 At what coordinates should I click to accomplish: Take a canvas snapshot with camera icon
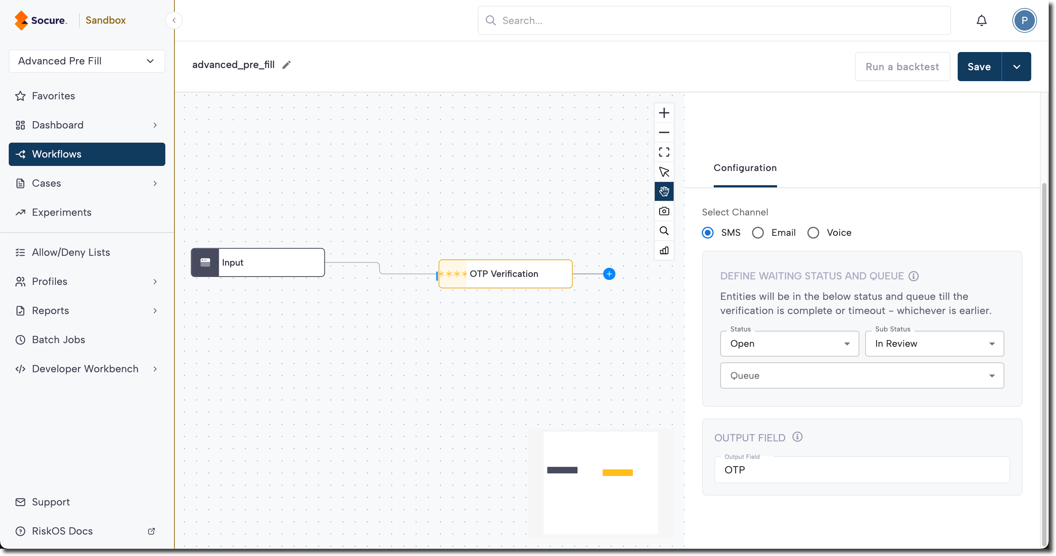click(x=664, y=211)
